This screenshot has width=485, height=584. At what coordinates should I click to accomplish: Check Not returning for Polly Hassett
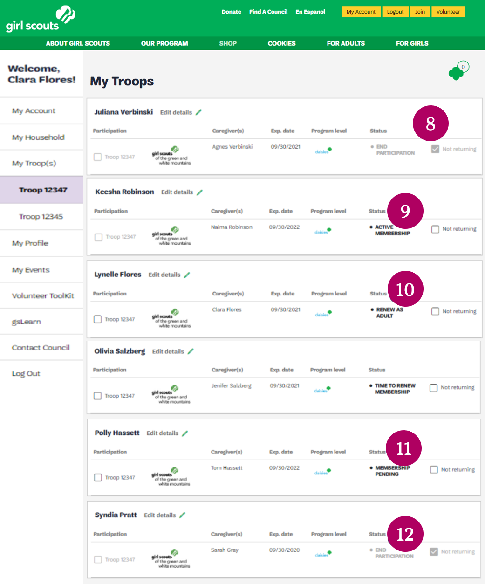point(434,470)
